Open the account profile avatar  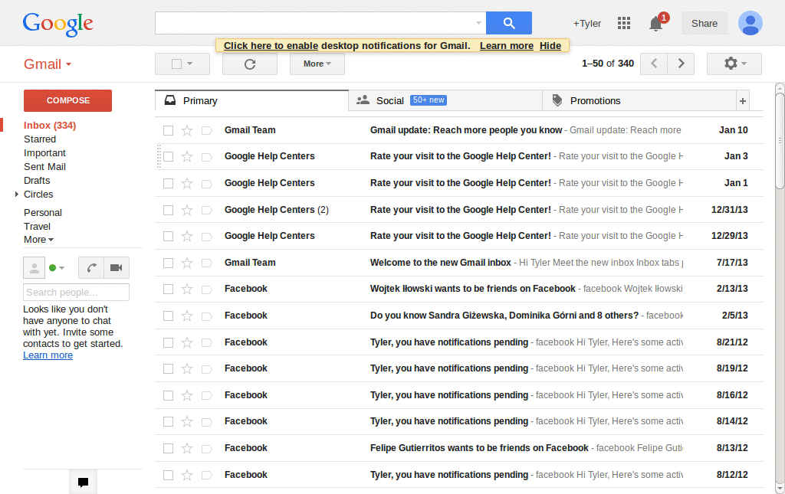pyautogui.click(x=750, y=23)
